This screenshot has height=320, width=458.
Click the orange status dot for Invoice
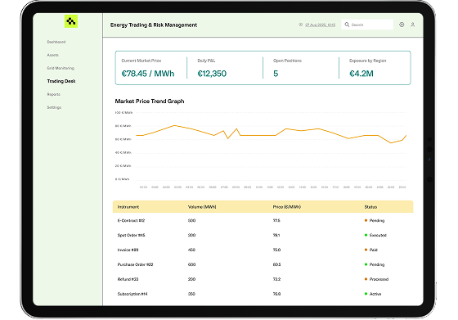[x=366, y=250]
